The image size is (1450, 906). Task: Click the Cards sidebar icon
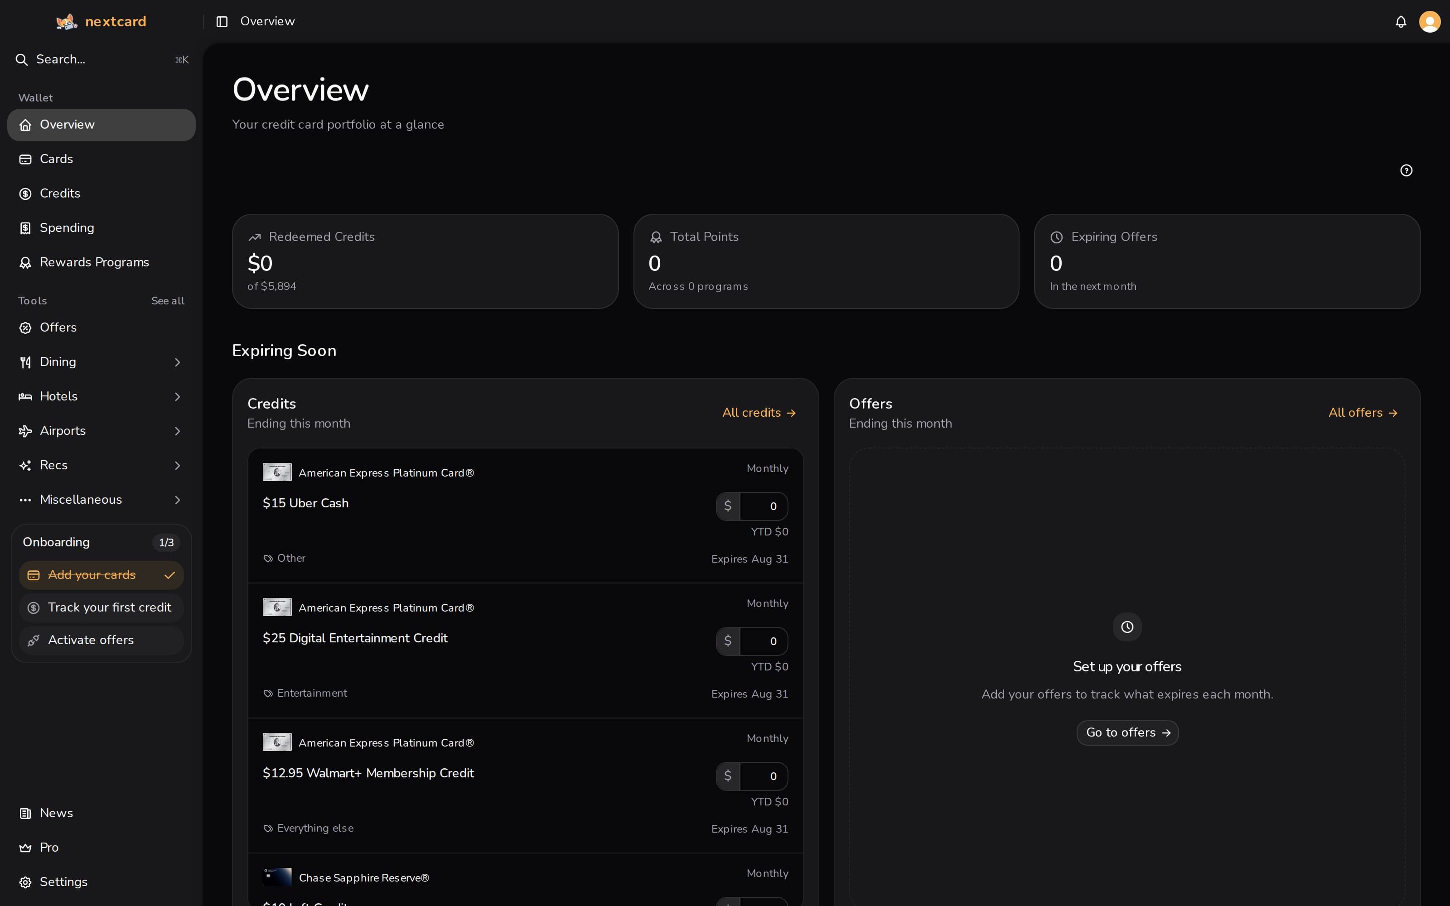25,159
